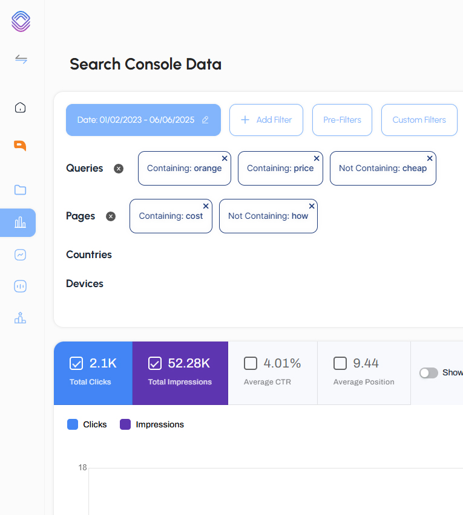Image resolution: width=463 pixels, height=515 pixels.
Task: Expand the Devices filter row
Action: (x=85, y=283)
